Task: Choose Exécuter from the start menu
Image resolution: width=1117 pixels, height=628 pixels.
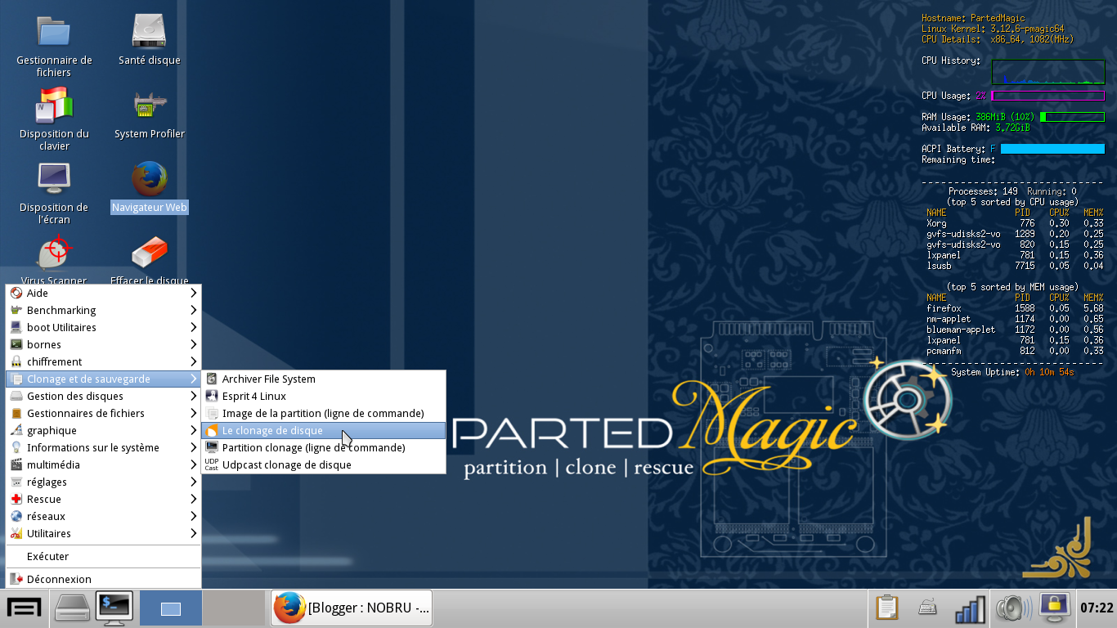Action: [103, 556]
